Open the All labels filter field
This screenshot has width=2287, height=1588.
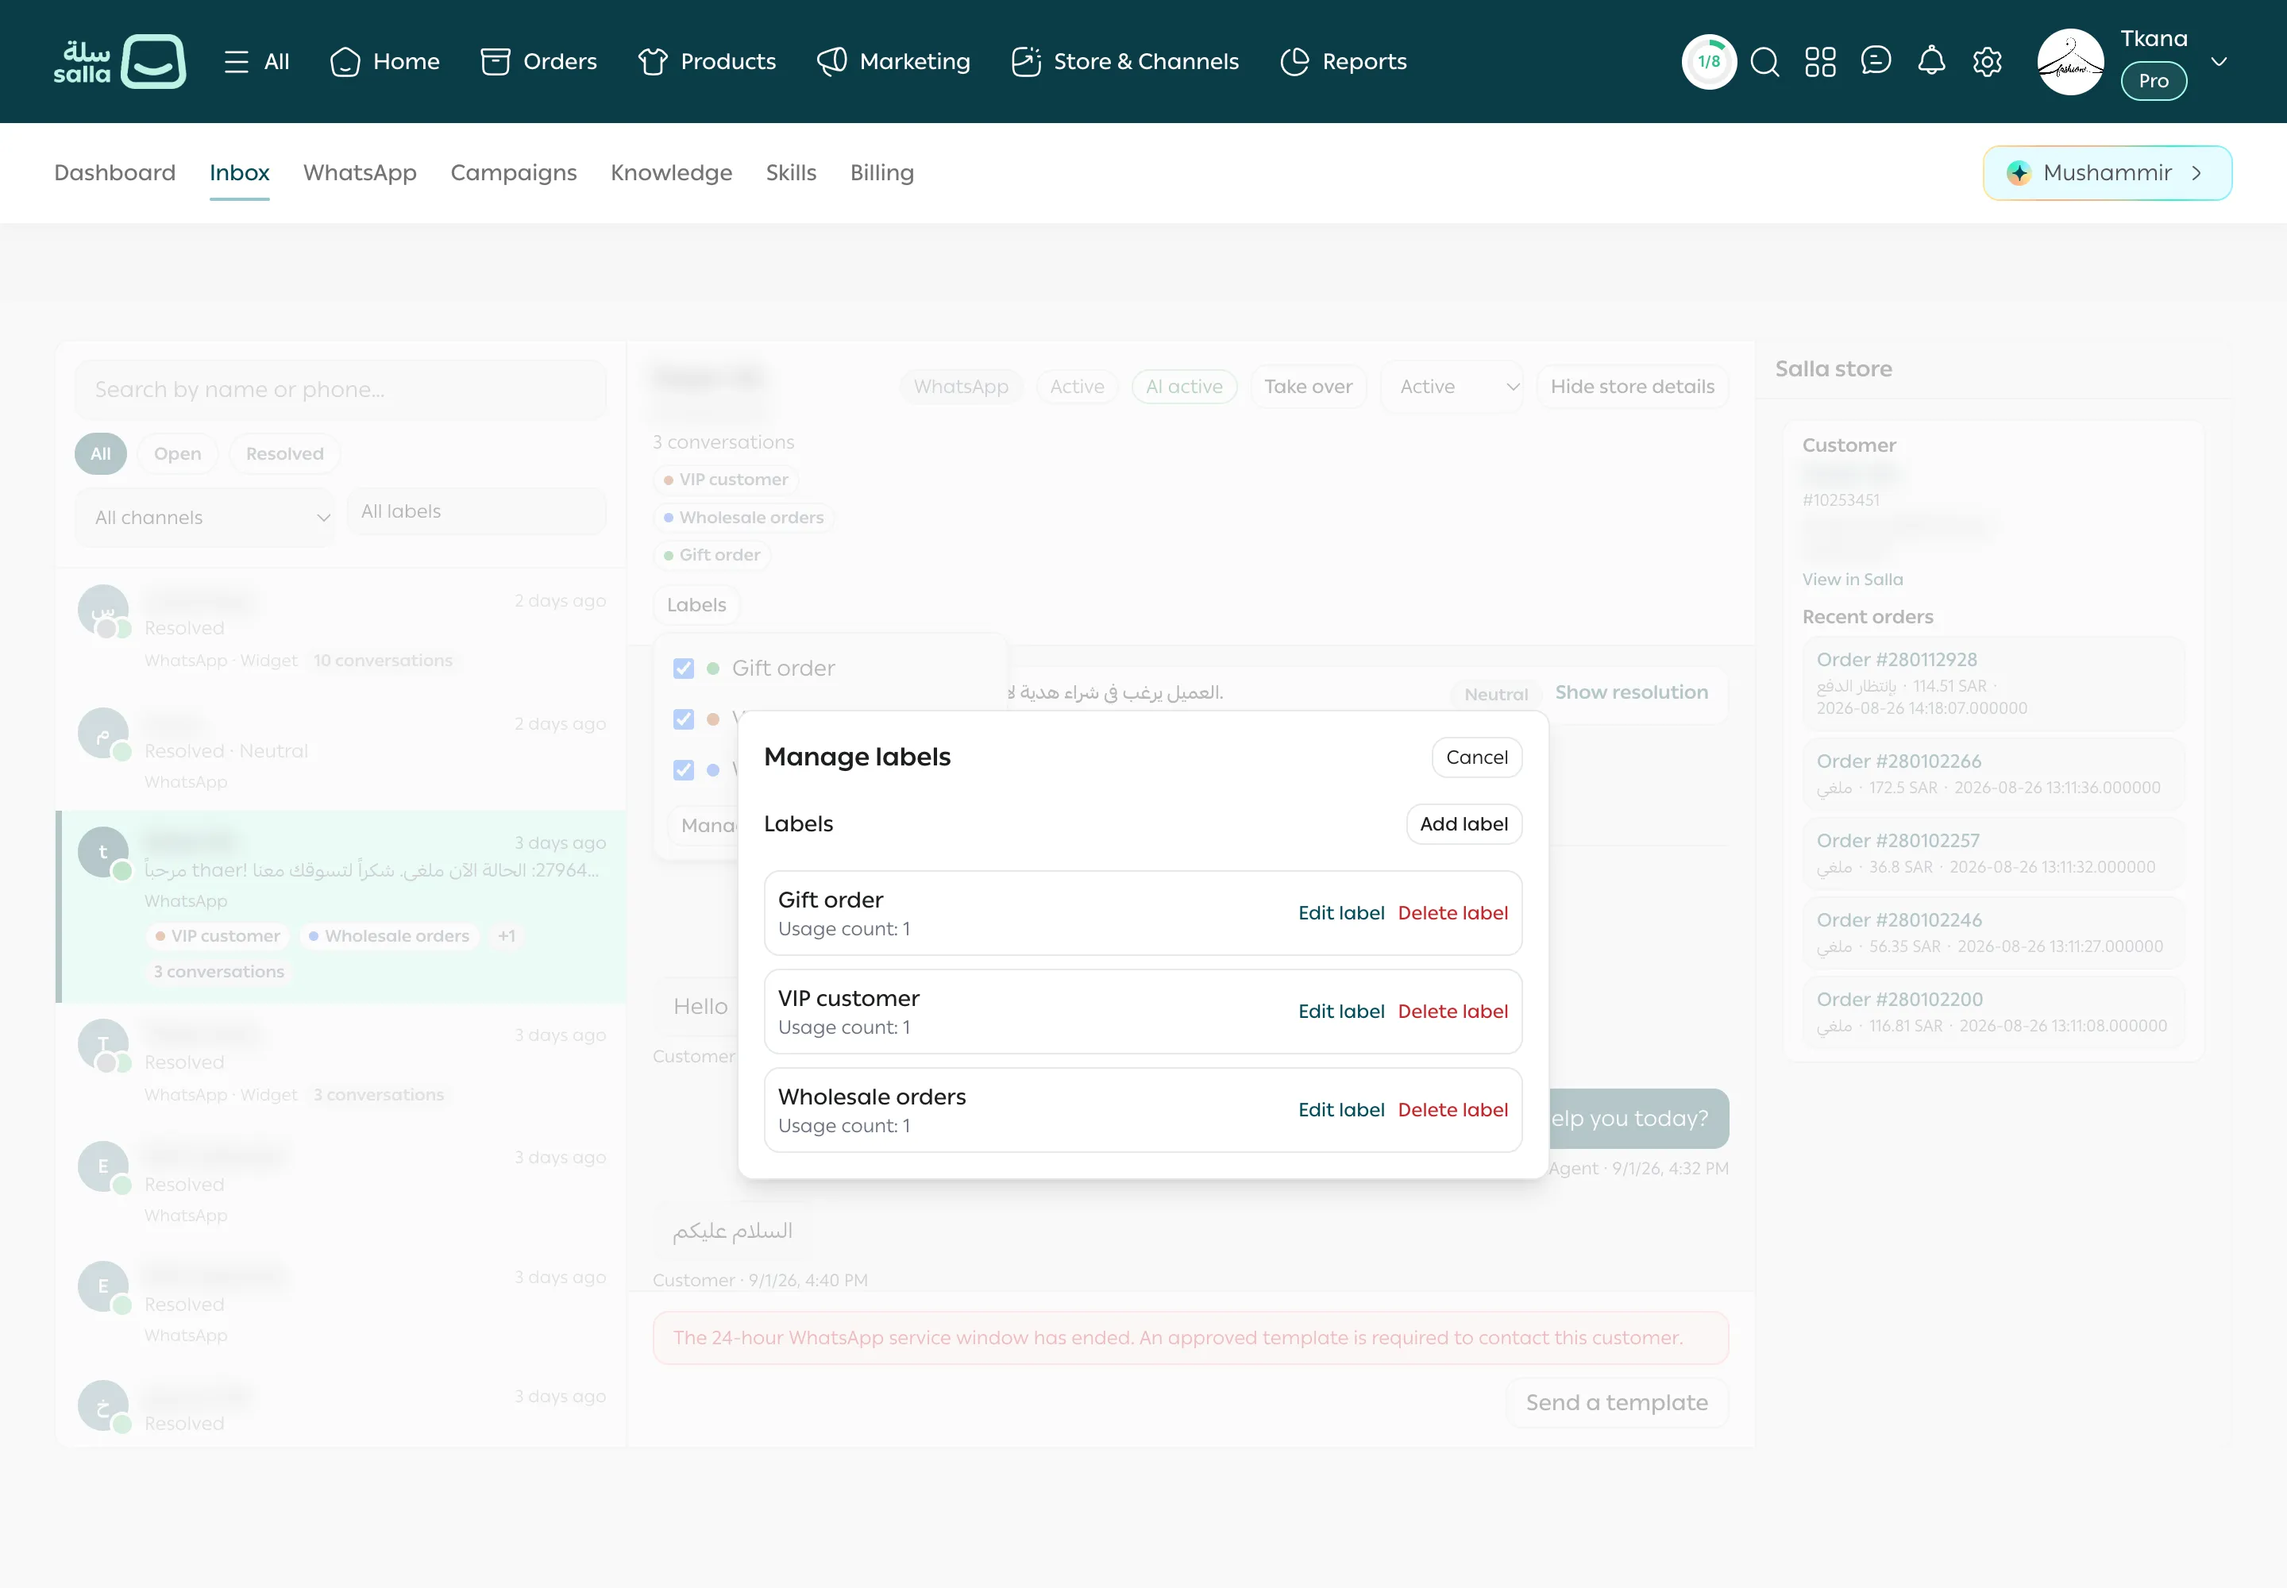[476, 511]
